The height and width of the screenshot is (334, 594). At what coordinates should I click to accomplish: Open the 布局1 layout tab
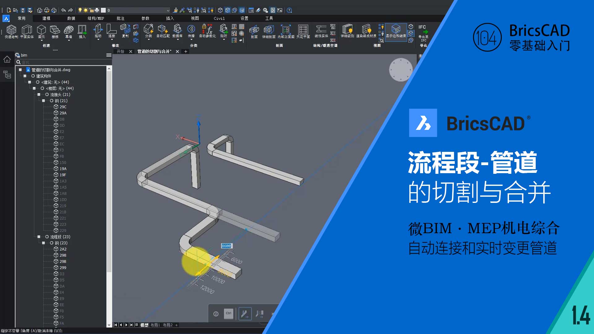click(155, 325)
